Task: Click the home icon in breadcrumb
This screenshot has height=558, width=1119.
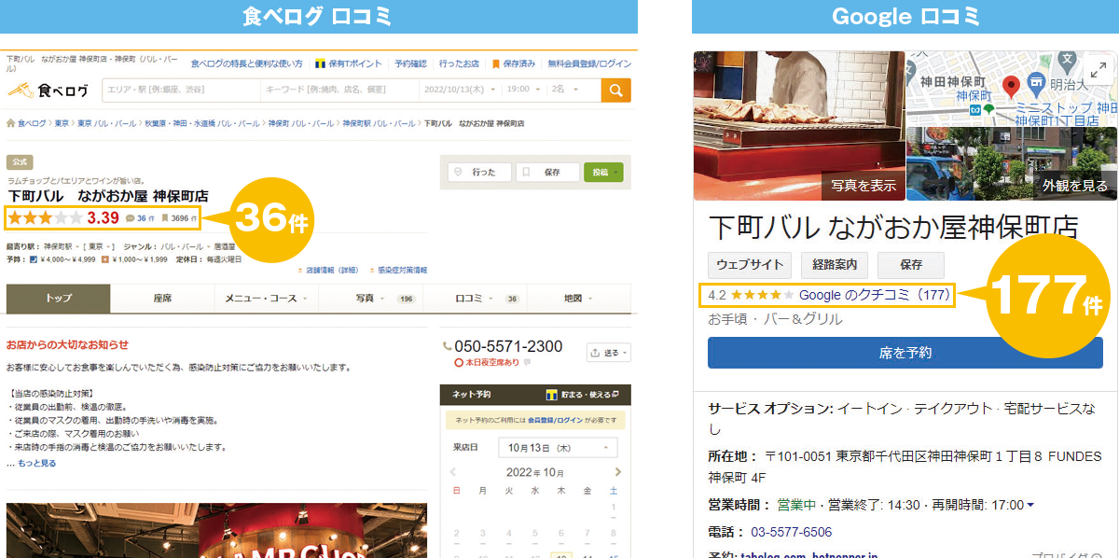Action: tap(11, 123)
